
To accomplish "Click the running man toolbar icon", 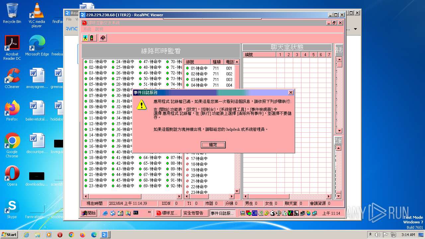I will (85, 38).
